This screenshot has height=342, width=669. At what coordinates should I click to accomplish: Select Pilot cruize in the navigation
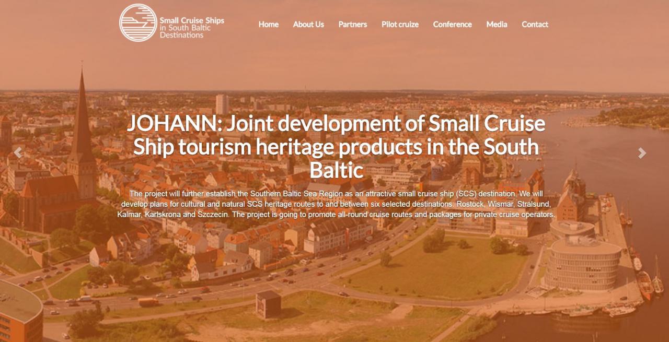400,25
